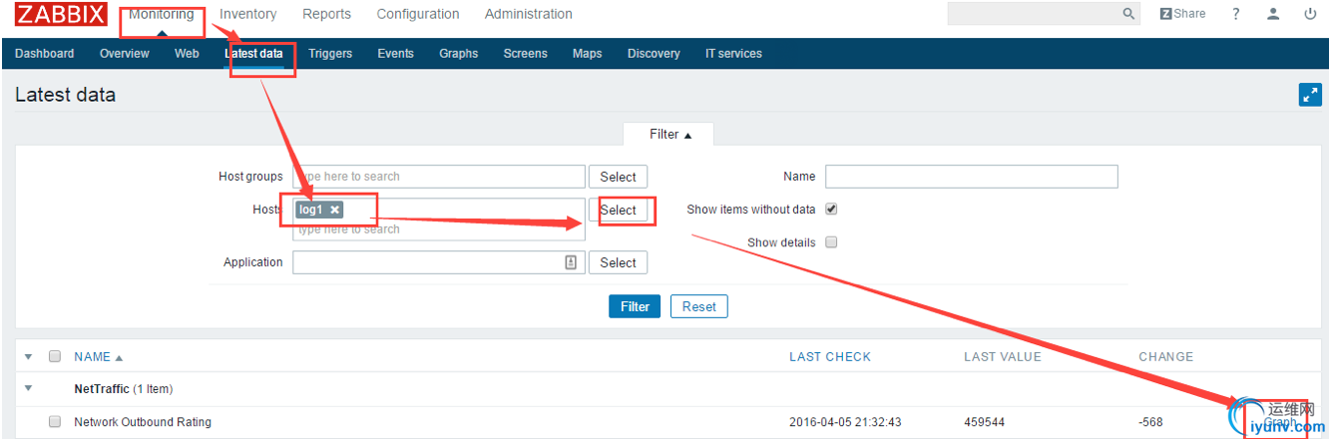The image size is (1331, 443).
Task: Click the Name filter input field
Action: (971, 177)
